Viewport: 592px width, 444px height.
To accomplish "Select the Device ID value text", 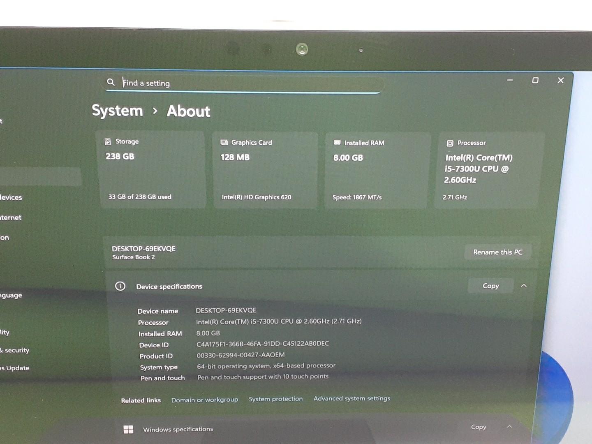I will 262,344.
